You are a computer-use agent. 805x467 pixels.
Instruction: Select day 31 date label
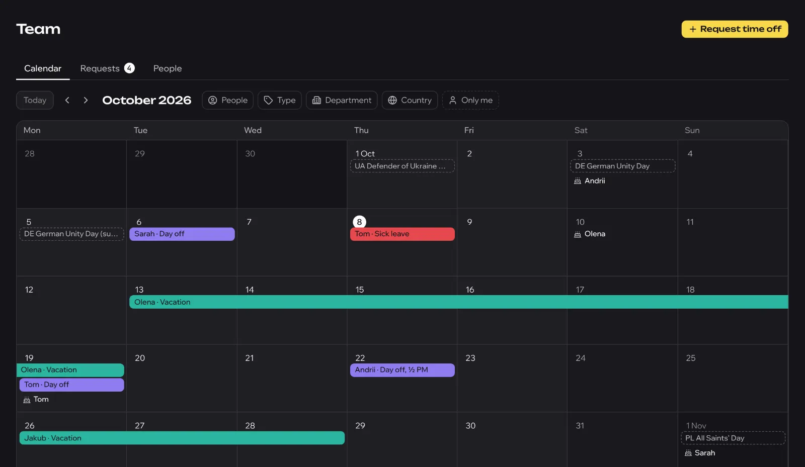pos(580,426)
